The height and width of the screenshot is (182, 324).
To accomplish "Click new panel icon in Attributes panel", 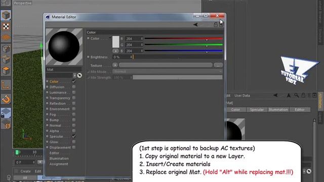I will [314, 95].
